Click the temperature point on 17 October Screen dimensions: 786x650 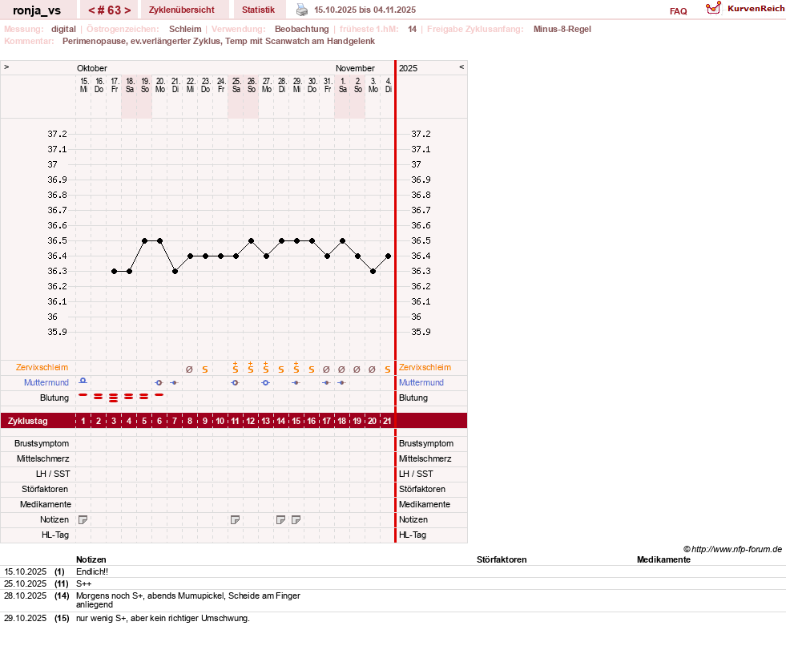[115, 272]
